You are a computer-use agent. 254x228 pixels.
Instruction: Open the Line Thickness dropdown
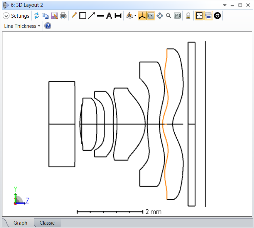coord(22,26)
